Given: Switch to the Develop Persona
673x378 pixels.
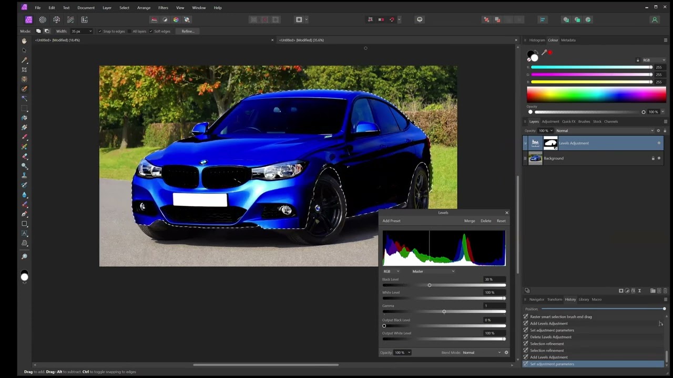Looking at the screenshot, I should (x=56, y=19).
